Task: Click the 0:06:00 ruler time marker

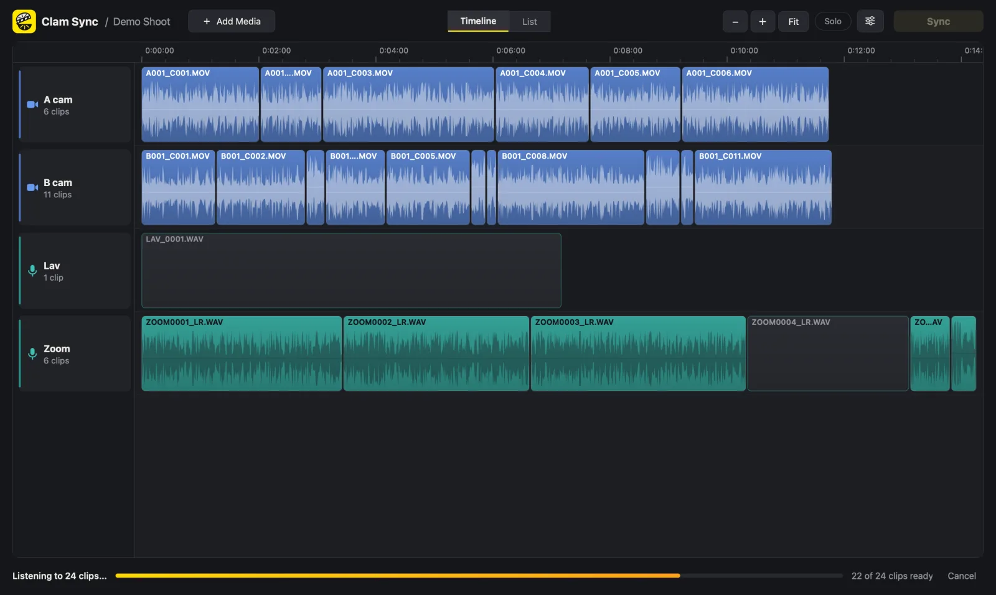Action: point(510,50)
